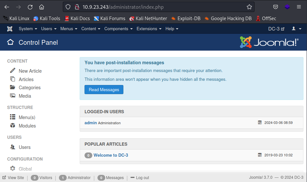
Task: Reload the page with the refresh icon
Action: (30, 7)
